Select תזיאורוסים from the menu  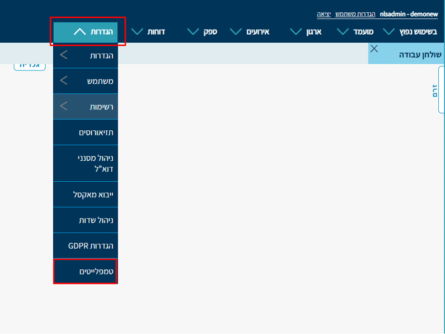click(x=86, y=132)
